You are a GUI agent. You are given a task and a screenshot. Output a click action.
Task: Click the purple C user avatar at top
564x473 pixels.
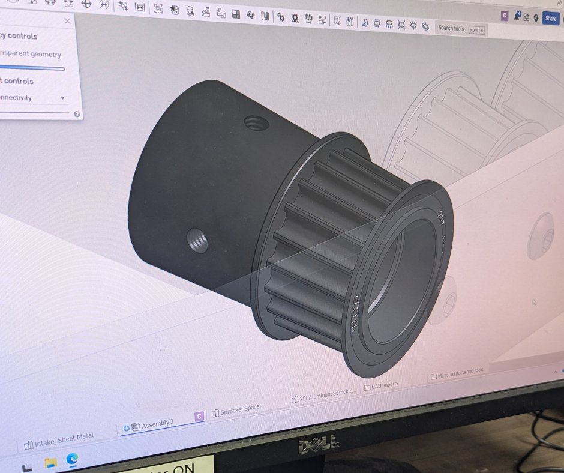click(505, 16)
